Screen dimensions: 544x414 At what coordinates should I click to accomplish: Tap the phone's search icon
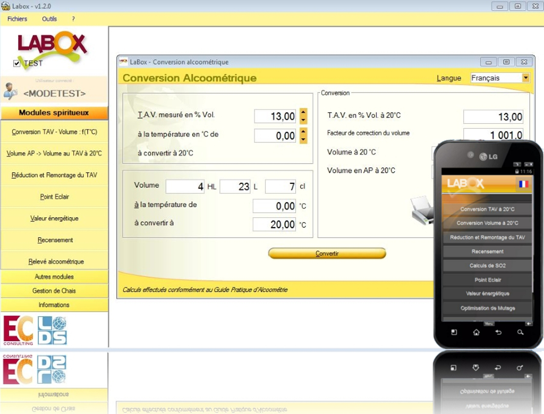coord(520,333)
